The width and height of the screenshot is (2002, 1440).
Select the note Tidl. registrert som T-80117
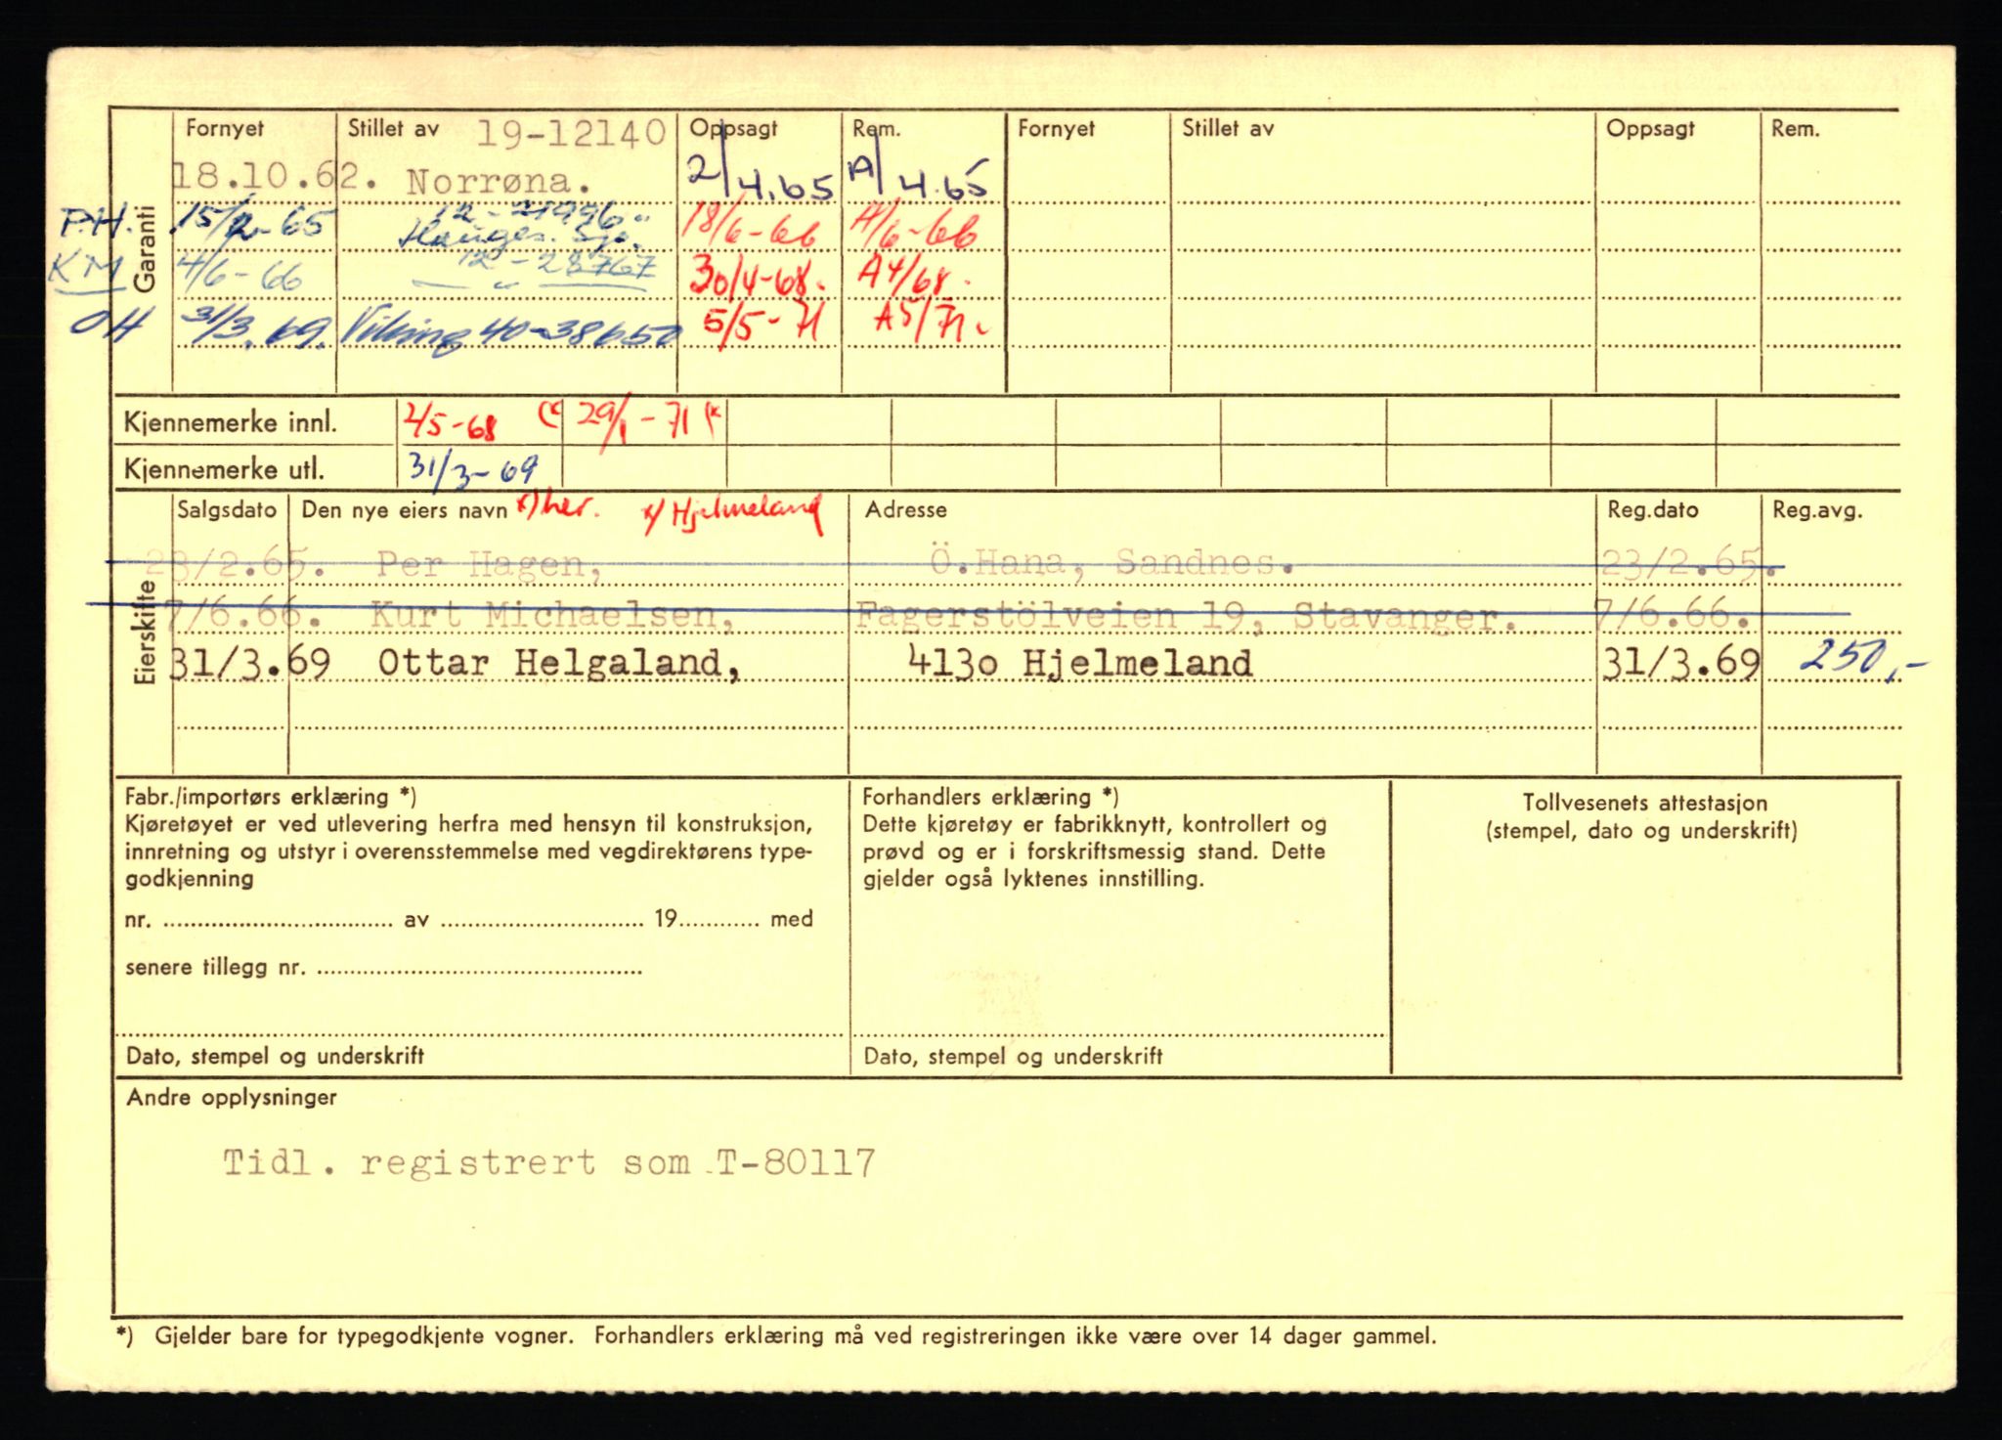click(548, 1162)
